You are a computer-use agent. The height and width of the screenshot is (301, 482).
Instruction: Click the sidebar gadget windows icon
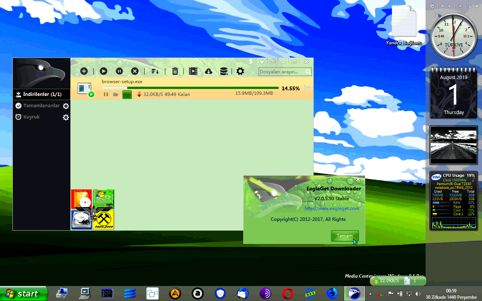[x=432, y=6]
